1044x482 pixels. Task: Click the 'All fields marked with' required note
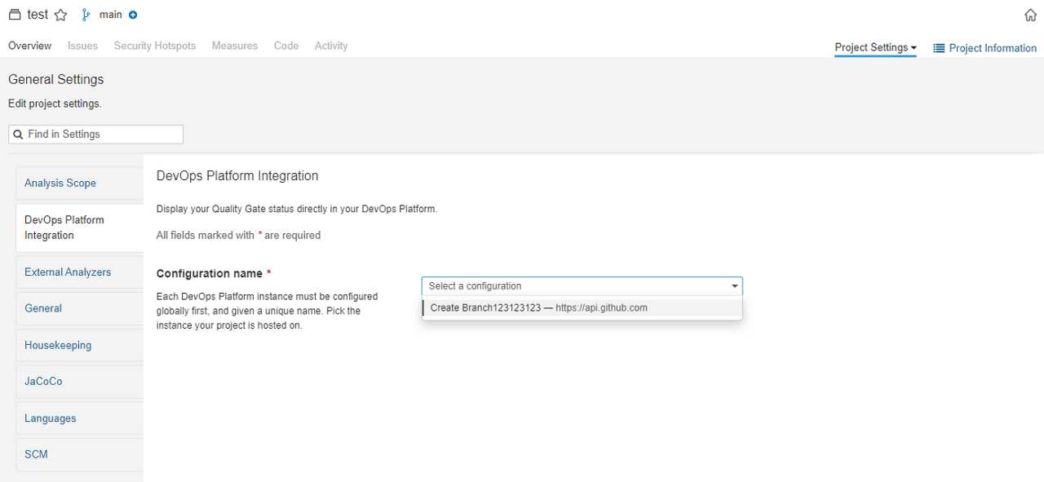pyautogui.click(x=238, y=235)
